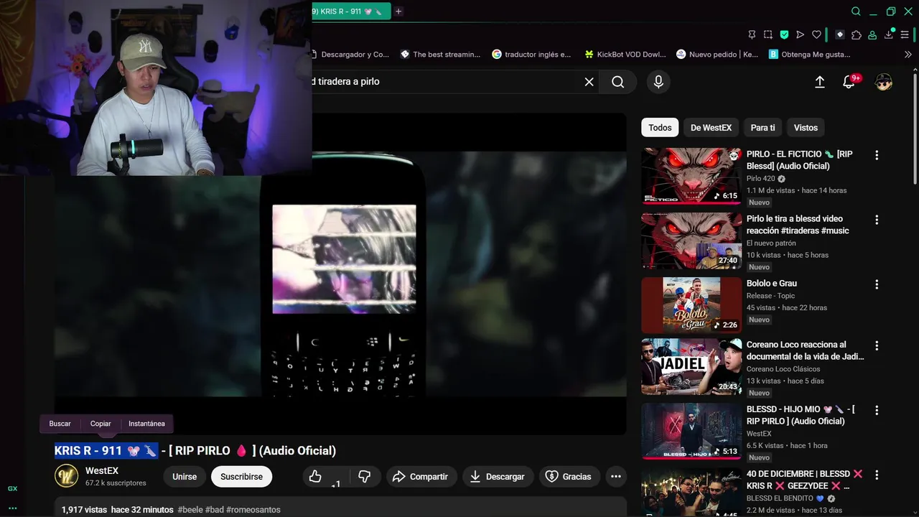Click the Suscribirse button
This screenshot has height=517, width=919.
coord(241,477)
